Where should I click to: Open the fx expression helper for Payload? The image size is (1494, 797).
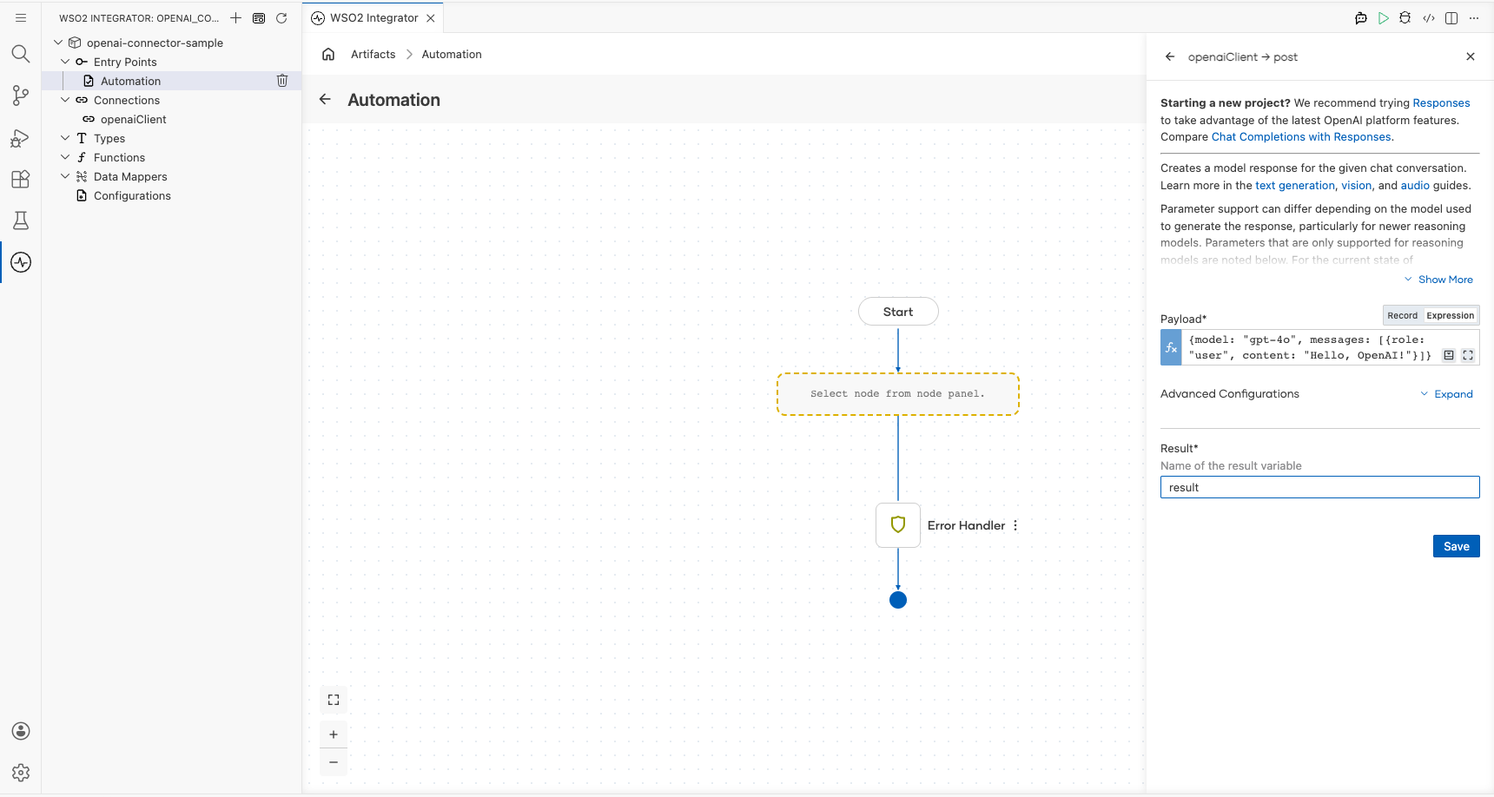pos(1171,347)
